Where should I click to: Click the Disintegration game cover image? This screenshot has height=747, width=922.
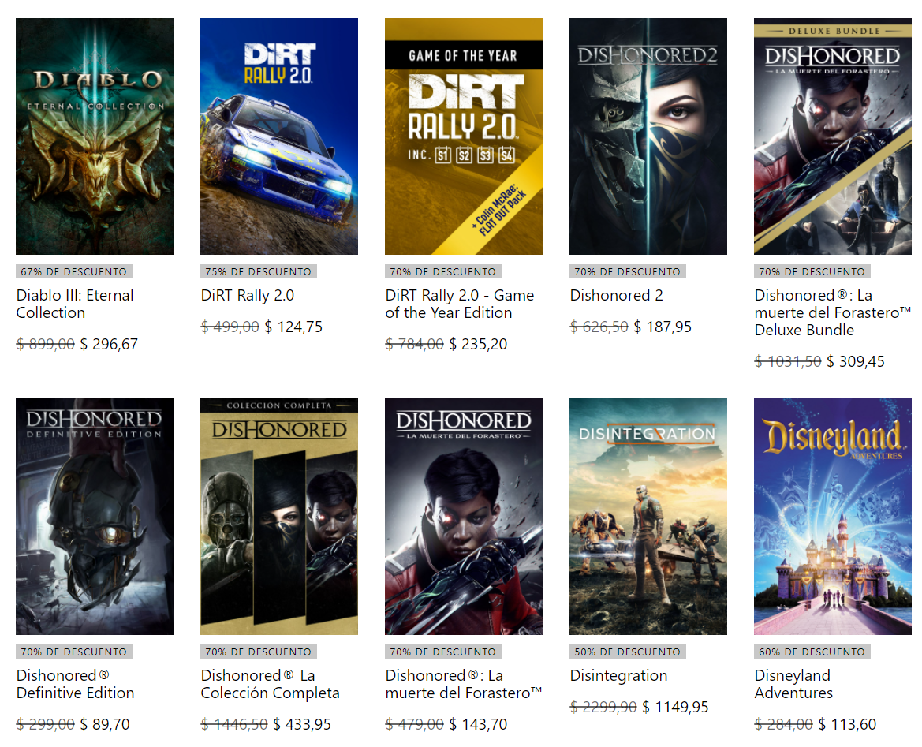click(648, 517)
